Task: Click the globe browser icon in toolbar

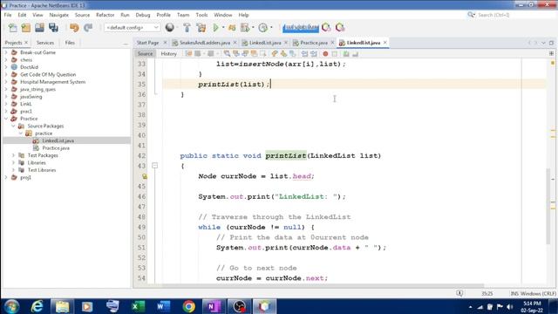Action: 170,27
